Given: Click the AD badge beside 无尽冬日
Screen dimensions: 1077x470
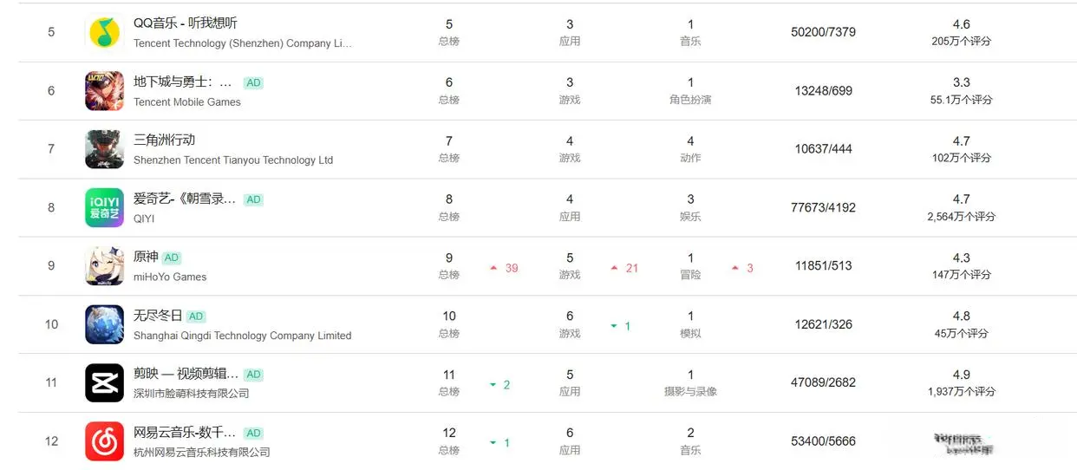Looking at the screenshot, I should pyautogui.click(x=197, y=317).
